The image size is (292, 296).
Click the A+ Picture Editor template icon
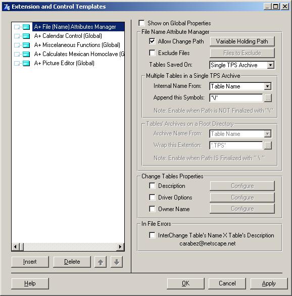(26, 63)
